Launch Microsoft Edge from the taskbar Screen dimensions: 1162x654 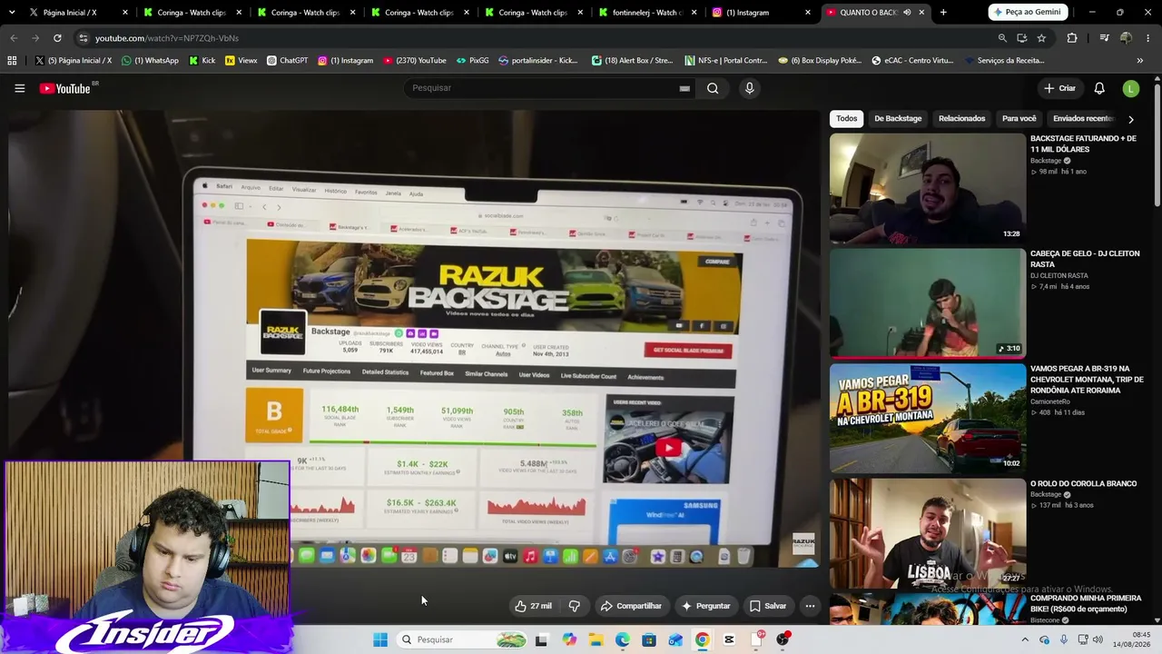tap(622, 639)
